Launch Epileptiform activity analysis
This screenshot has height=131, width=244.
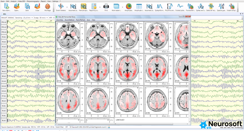pyautogui.click(x=160, y=7)
